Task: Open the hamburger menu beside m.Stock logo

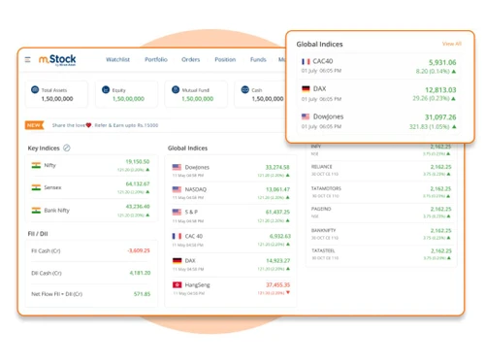Action: [27, 59]
